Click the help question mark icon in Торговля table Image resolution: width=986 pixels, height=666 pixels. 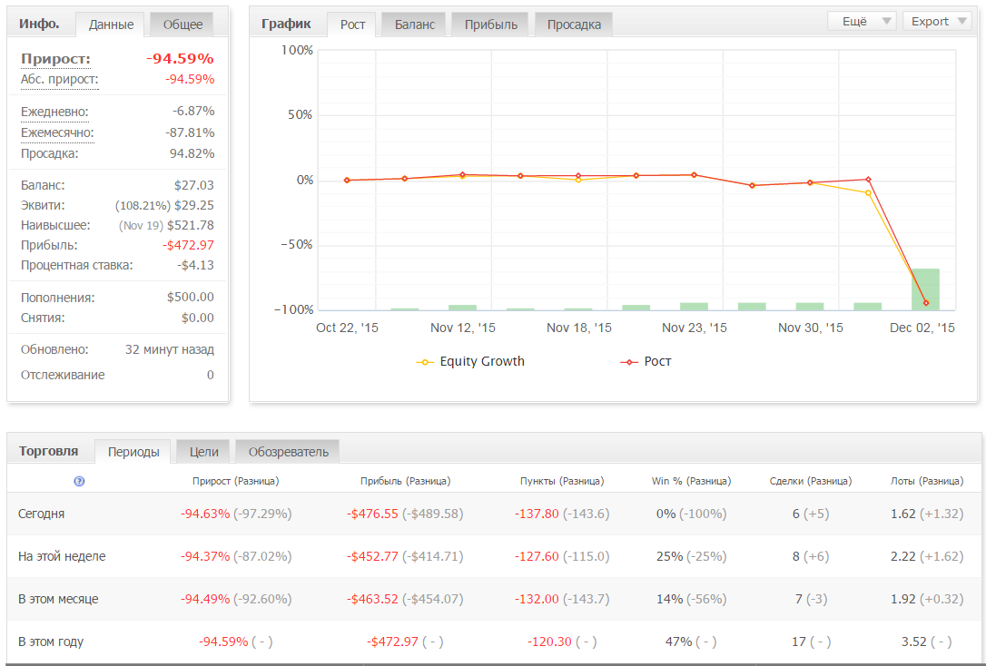(x=79, y=481)
